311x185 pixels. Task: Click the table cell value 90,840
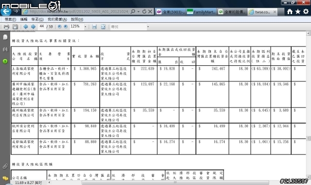tap(91, 126)
